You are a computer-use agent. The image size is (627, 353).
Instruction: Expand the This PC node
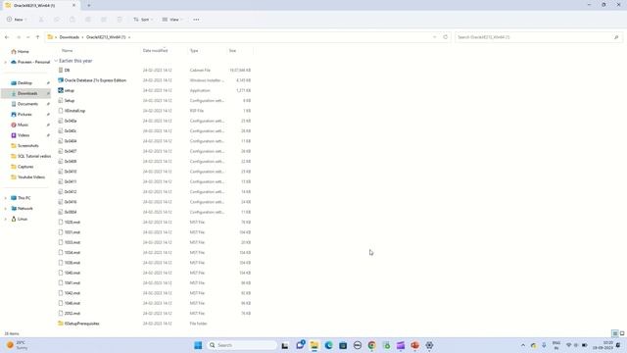click(x=5, y=198)
